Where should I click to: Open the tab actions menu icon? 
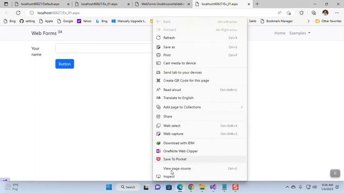(6, 4)
